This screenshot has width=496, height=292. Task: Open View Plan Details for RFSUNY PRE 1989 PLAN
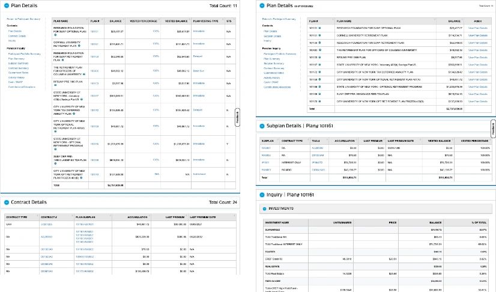tap(478, 57)
